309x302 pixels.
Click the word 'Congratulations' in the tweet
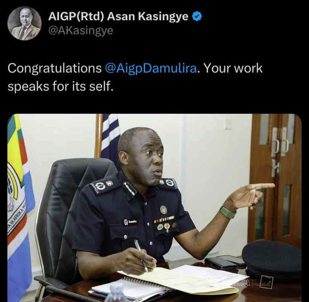coord(55,68)
